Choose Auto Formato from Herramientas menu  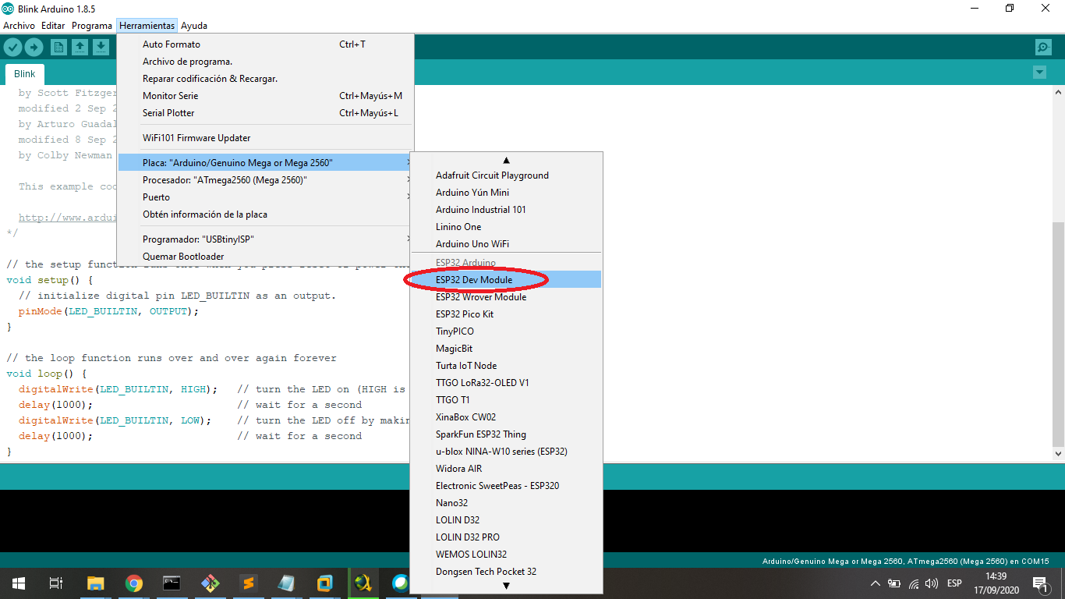[x=265, y=44]
